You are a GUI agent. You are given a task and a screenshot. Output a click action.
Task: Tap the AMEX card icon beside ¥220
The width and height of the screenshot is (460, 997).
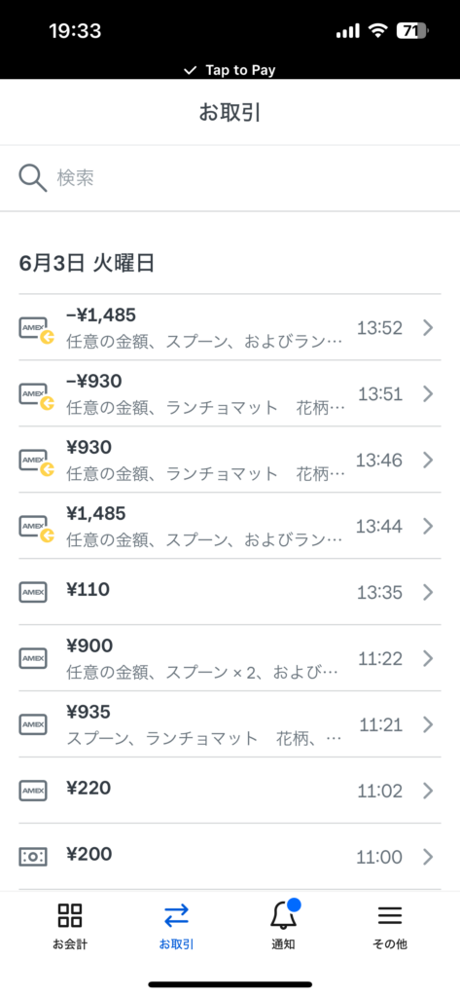tap(32, 791)
